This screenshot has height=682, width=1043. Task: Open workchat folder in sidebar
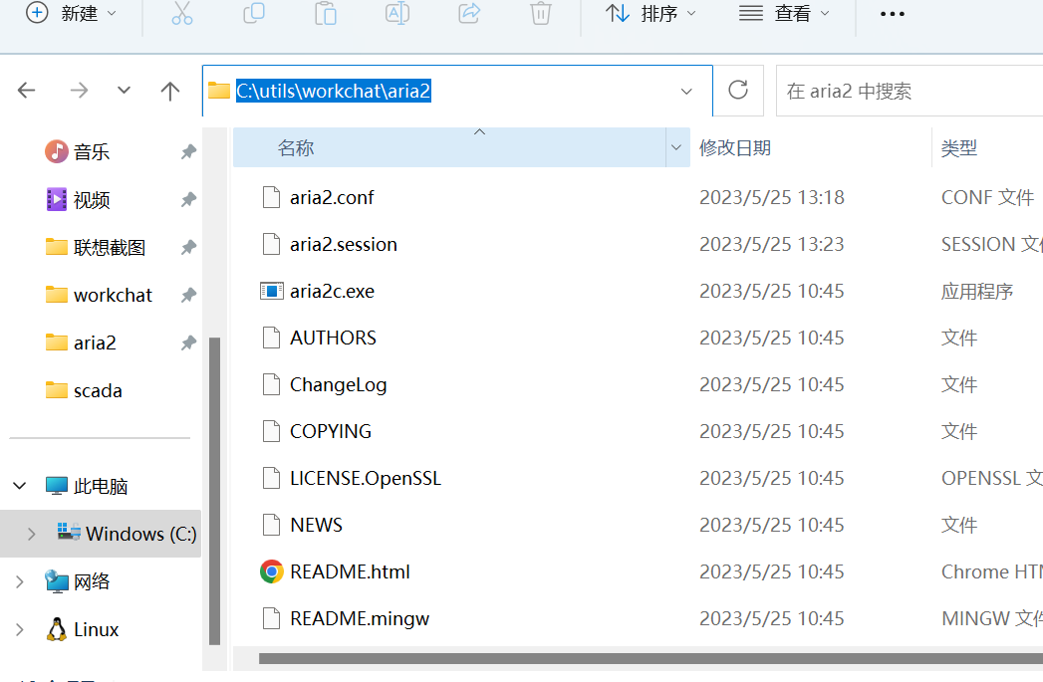pyautogui.click(x=114, y=295)
